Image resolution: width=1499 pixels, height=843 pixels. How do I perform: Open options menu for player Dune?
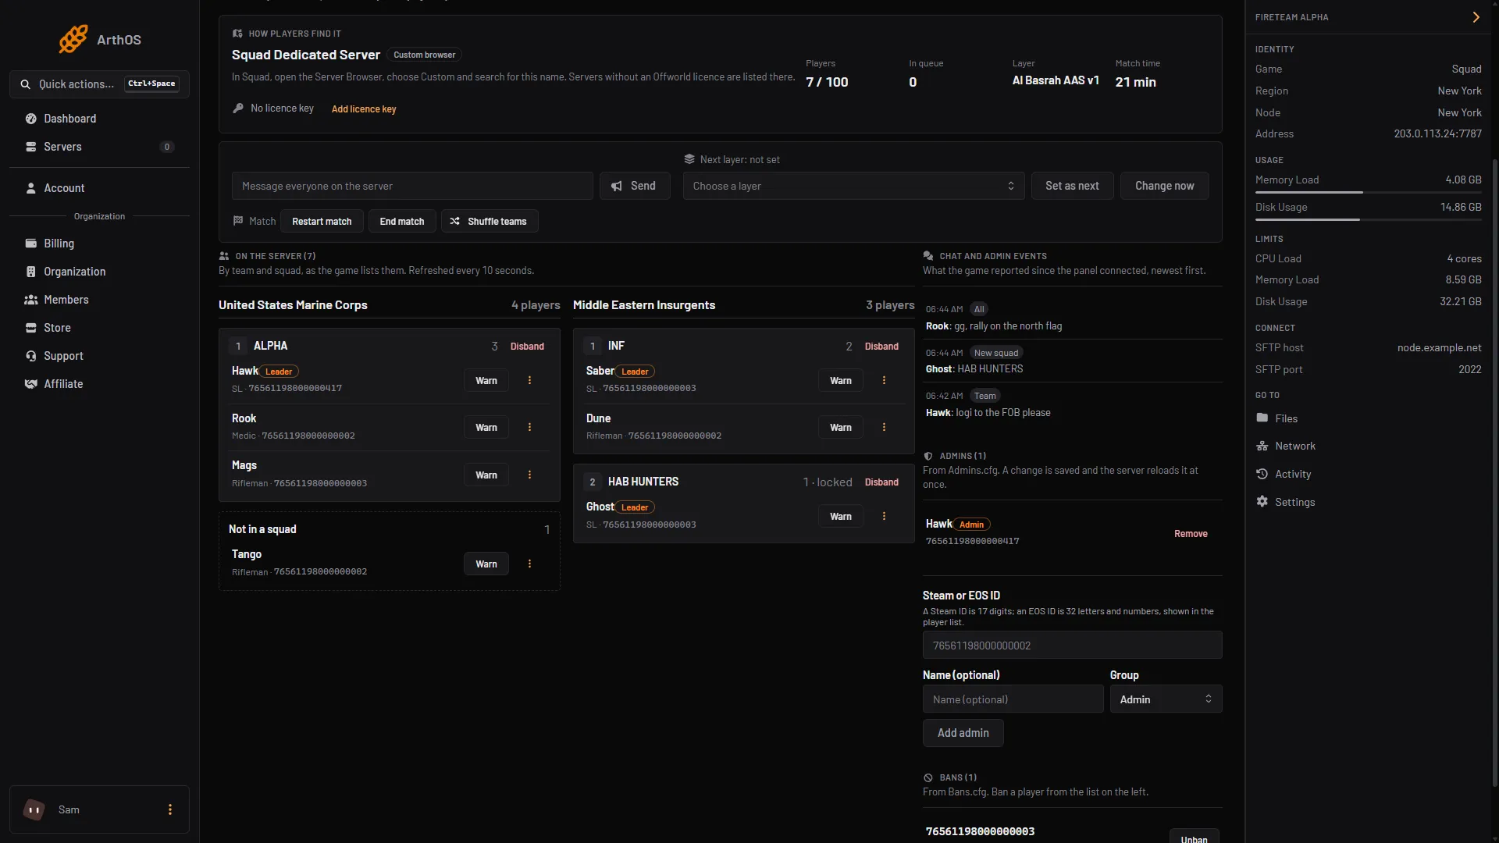point(884,427)
